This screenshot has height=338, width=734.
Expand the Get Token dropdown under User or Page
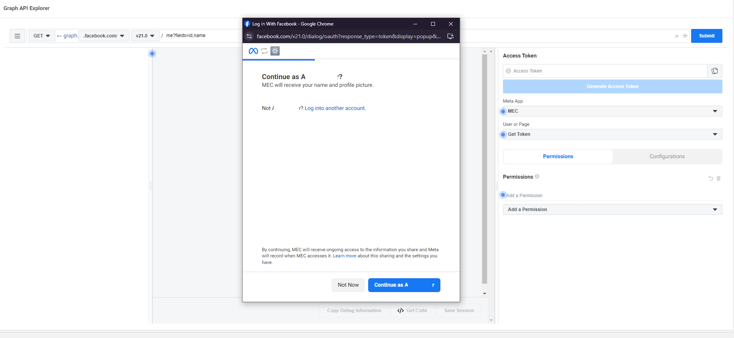point(612,134)
